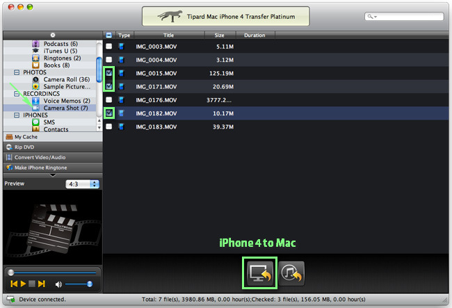The image size is (452, 308).
Task: Click the export to iTunes icon
Action: [291, 273]
